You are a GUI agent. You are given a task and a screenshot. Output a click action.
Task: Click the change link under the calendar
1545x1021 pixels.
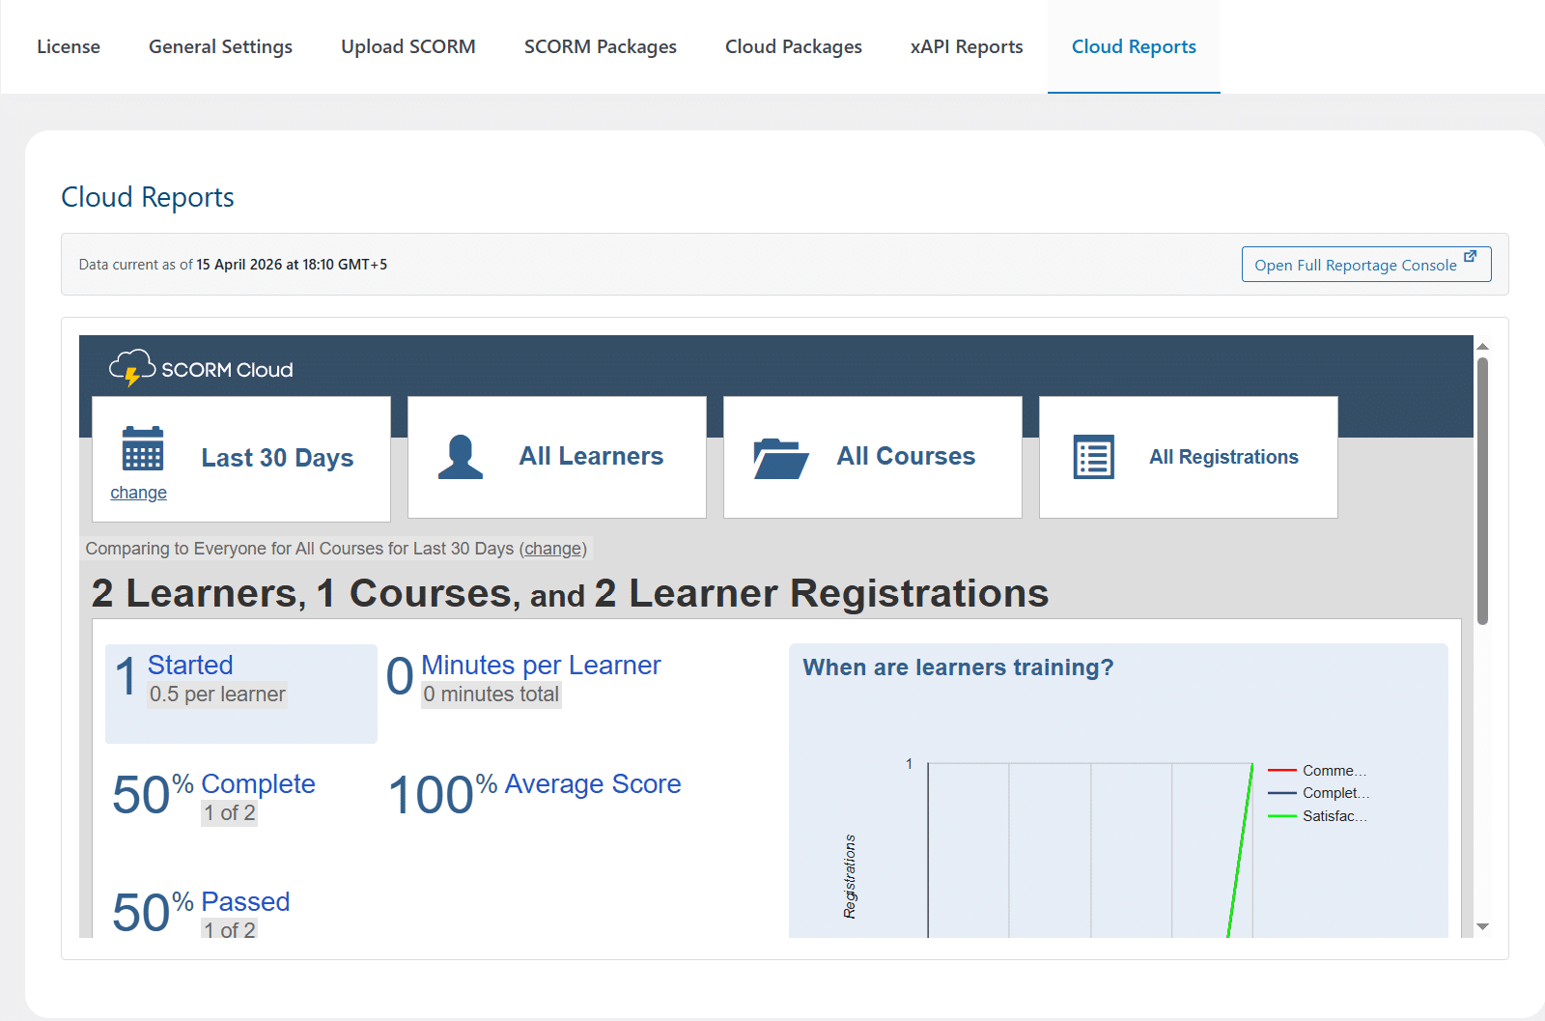pos(138,493)
